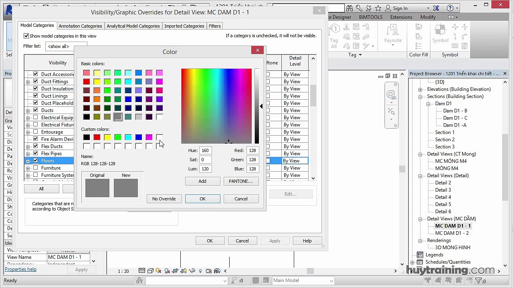Switch to Annotation Categories tab
This screenshot has width=513, height=288.
(x=80, y=26)
